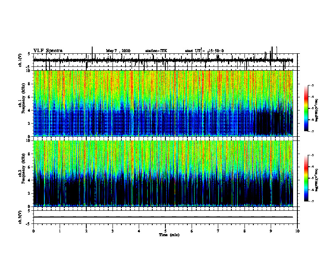Image resolution: width=335 pixels, height=259 pixels.
Task: Click the "ch.2 Frequency (kHz)" axis label
Action: pyautogui.click(x=22, y=168)
